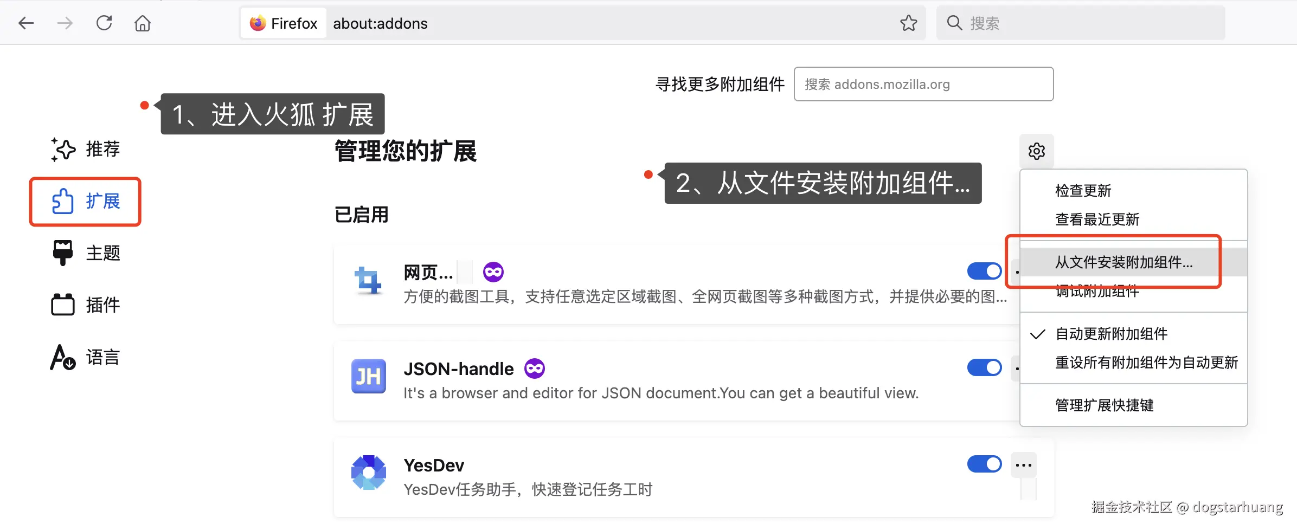Image resolution: width=1297 pixels, height=530 pixels.
Task: Click 重设所有附加组件为自动更新
Action: click(x=1146, y=363)
